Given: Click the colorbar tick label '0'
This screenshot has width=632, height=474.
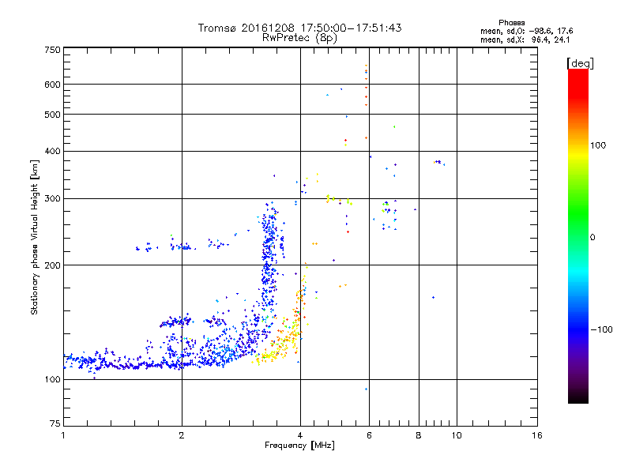Looking at the screenshot, I should tap(592, 238).
